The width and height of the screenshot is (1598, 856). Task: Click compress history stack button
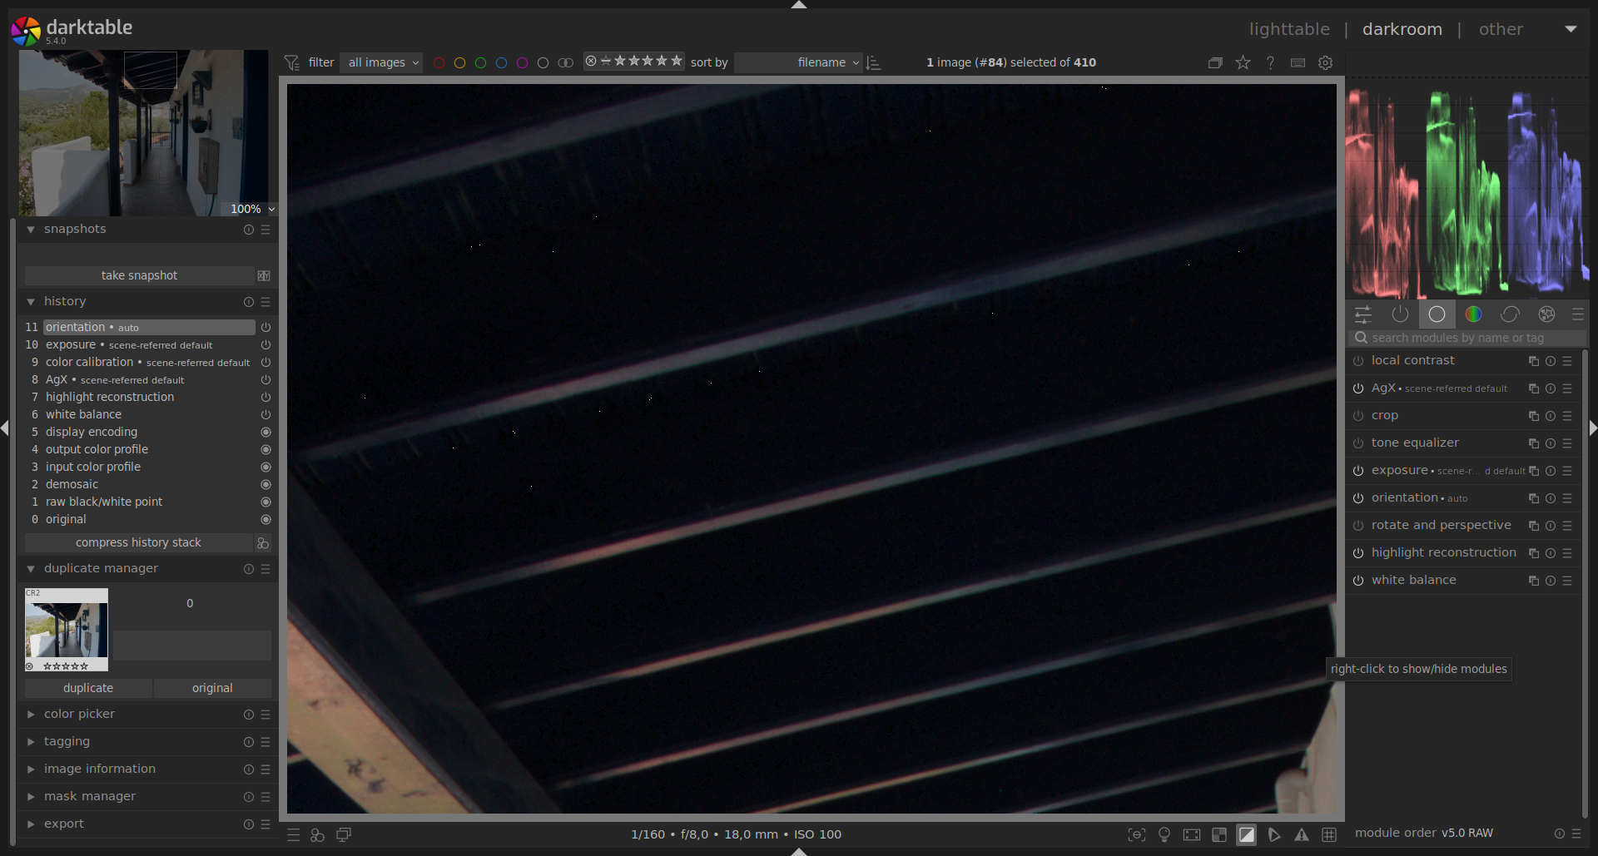pyautogui.click(x=138, y=542)
